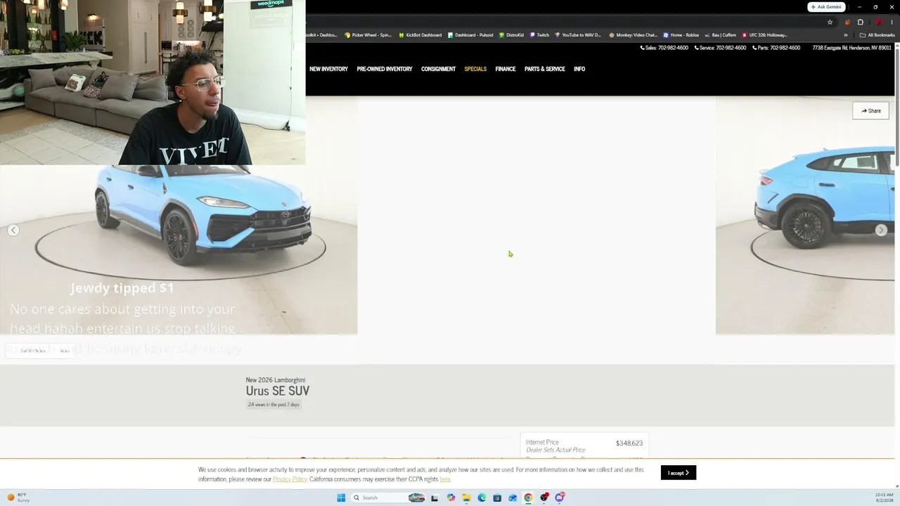Switch to Google Chrome on the taskbar
900x506 pixels.
coord(528,498)
